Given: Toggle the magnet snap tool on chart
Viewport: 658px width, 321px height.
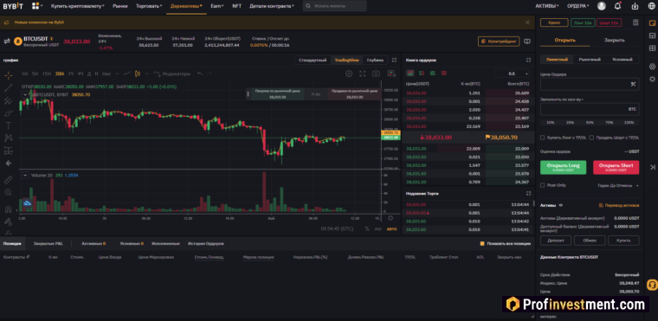Looking at the screenshot, I should point(9,209).
